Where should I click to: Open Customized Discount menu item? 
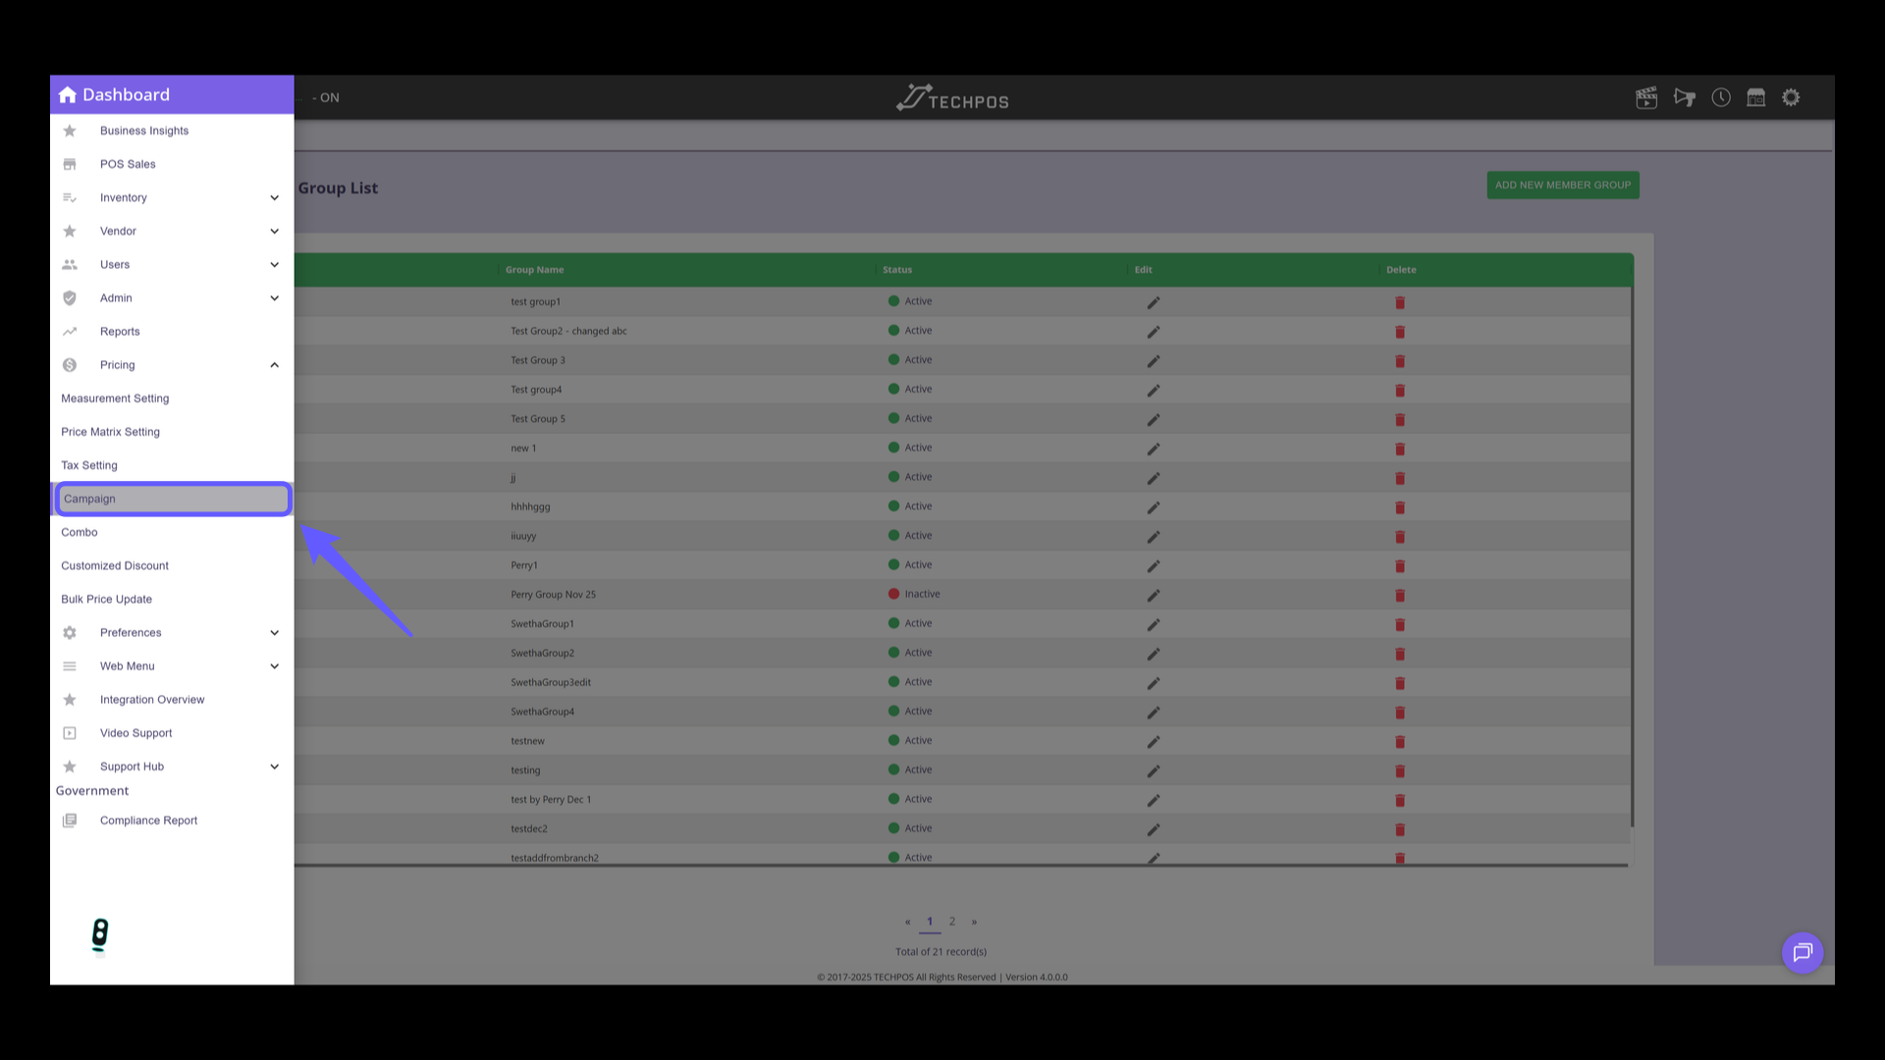(115, 566)
